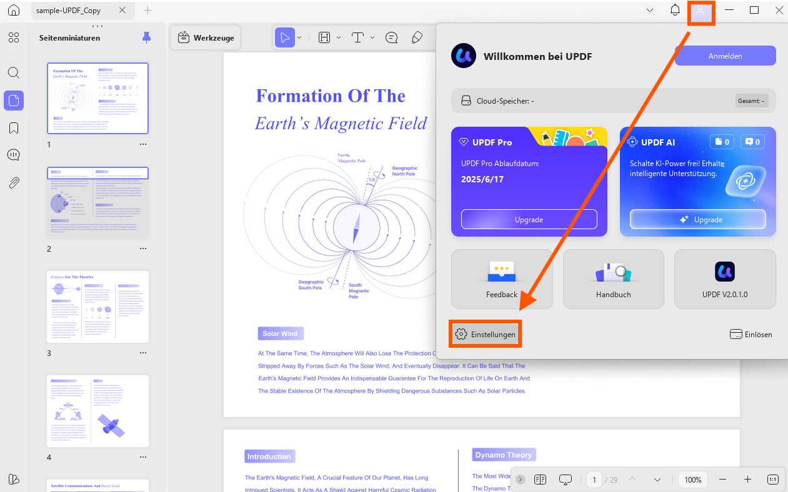Click the current page number field
Screen dimensions: 788x492
point(594,480)
